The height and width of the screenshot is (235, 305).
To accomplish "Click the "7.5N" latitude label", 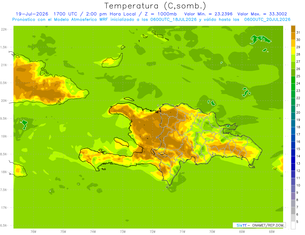I will point(4,190).
